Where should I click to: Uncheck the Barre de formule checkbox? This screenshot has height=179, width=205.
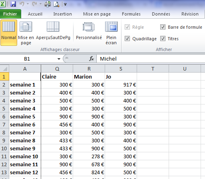click(163, 27)
